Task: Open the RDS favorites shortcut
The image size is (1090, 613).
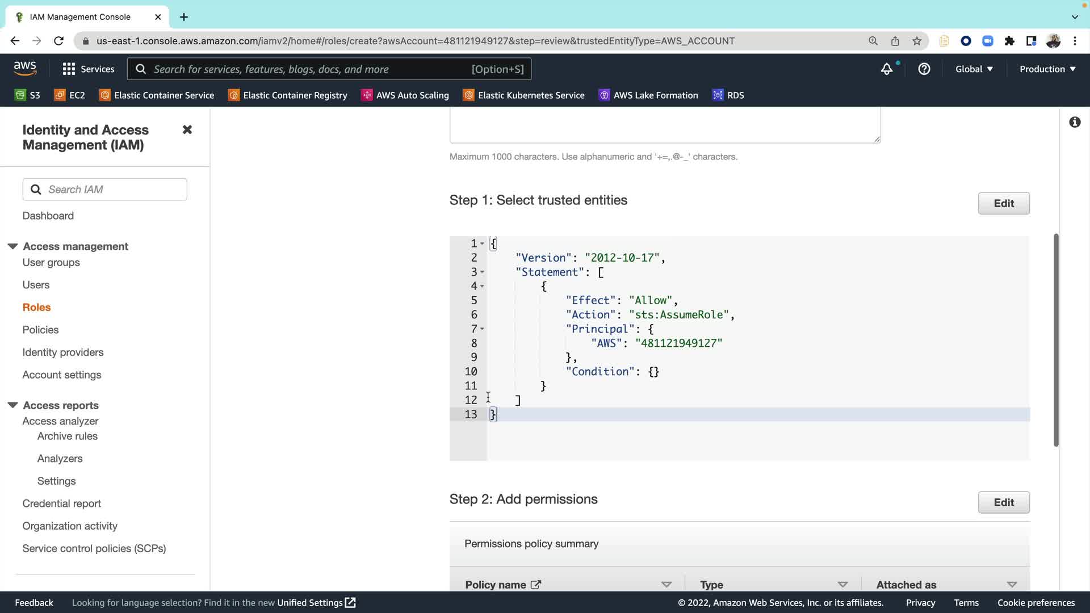Action: pos(728,95)
